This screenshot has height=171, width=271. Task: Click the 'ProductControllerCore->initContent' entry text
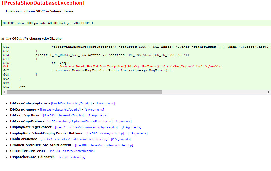pyautogui.click(x=41, y=145)
